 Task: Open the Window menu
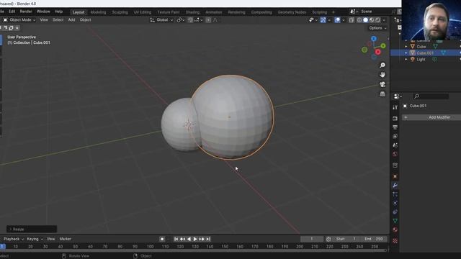click(43, 12)
